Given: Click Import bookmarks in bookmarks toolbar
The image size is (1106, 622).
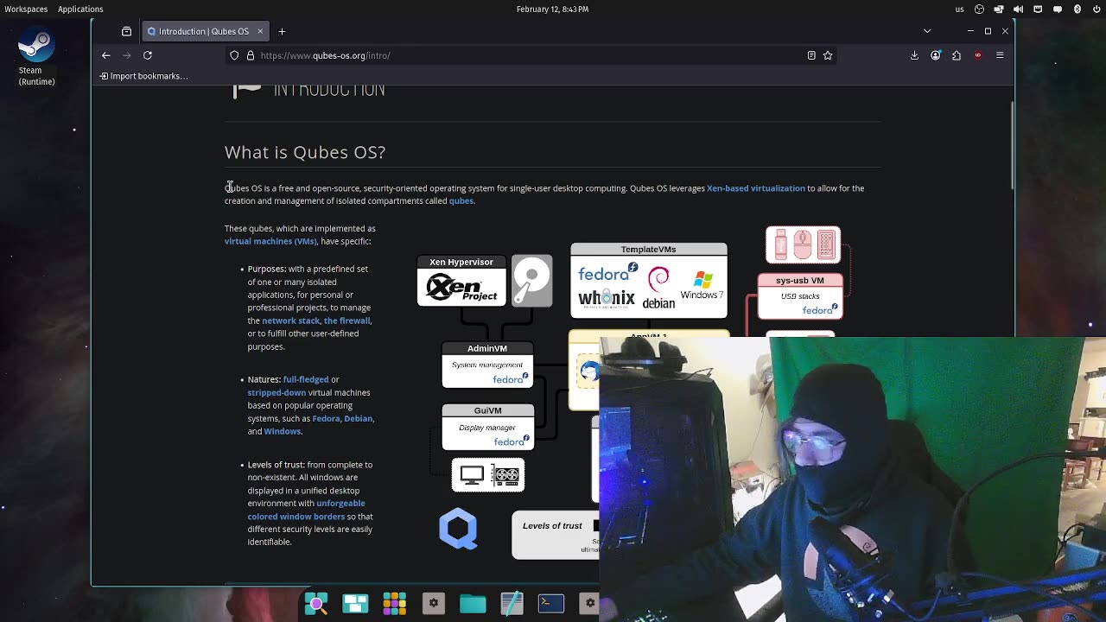Looking at the screenshot, I should tap(143, 76).
